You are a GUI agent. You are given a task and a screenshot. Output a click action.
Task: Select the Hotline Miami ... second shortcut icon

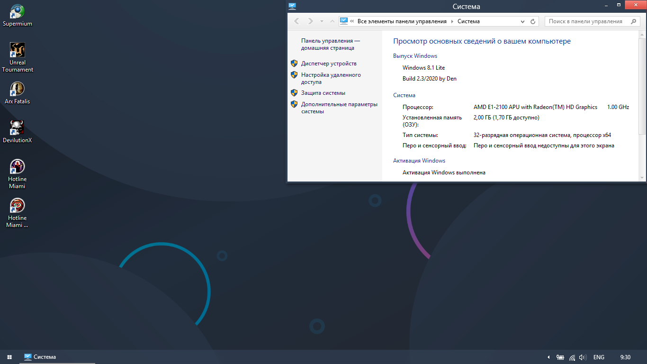(x=18, y=213)
